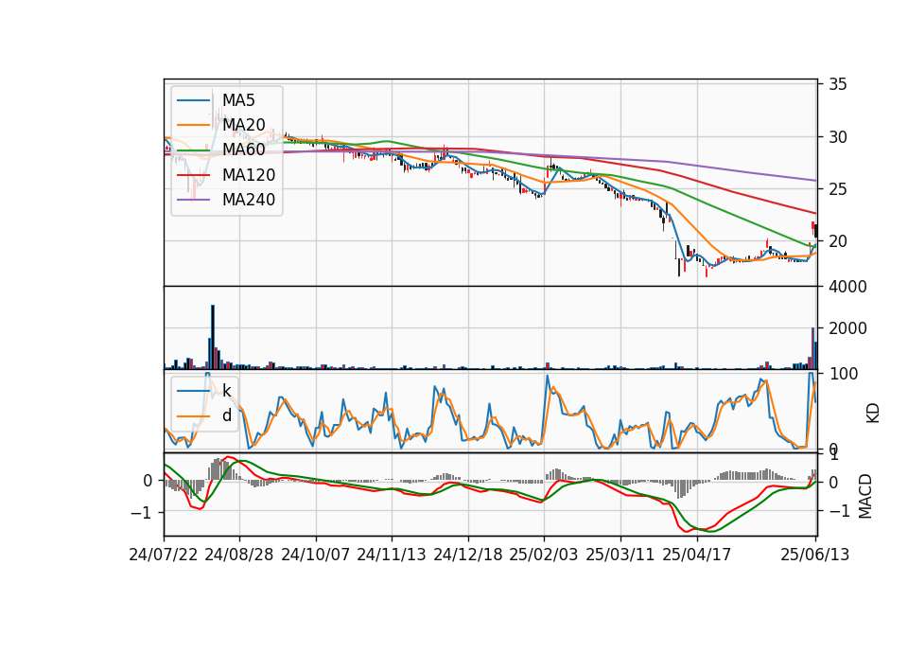Click the left MACD axis tick −1
This screenshot has height=653, width=908.
coord(141,513)
